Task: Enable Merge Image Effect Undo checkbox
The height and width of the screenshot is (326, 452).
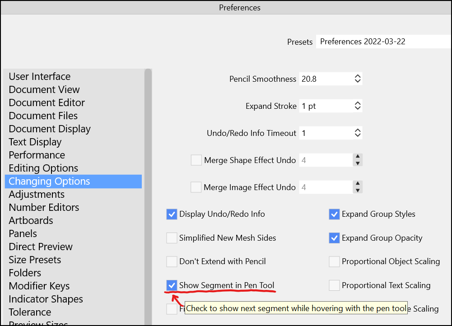Action: click(196, 187)
